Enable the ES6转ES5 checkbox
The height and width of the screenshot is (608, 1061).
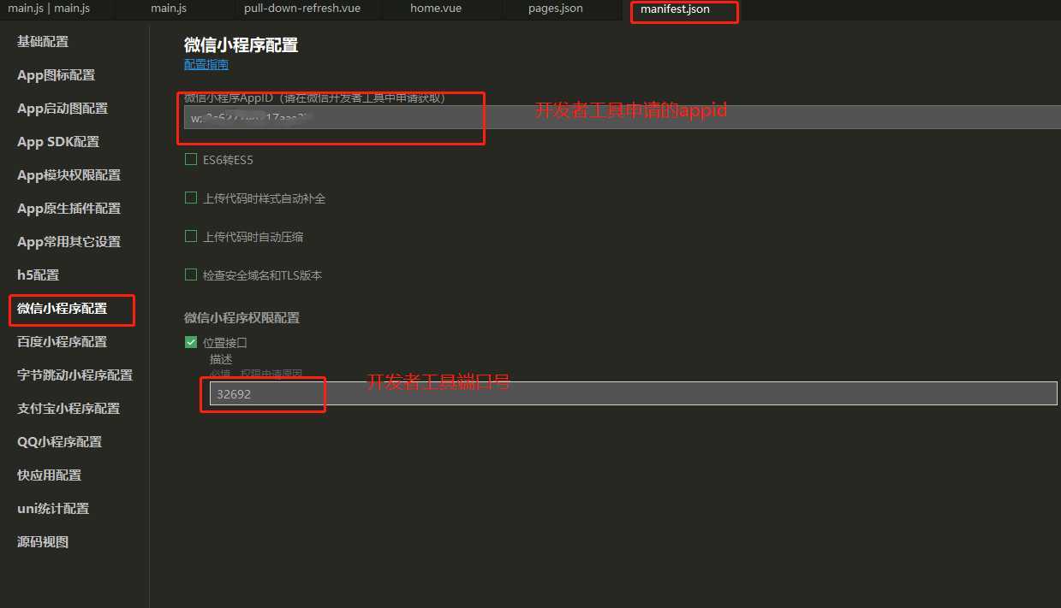pos(191,159)
